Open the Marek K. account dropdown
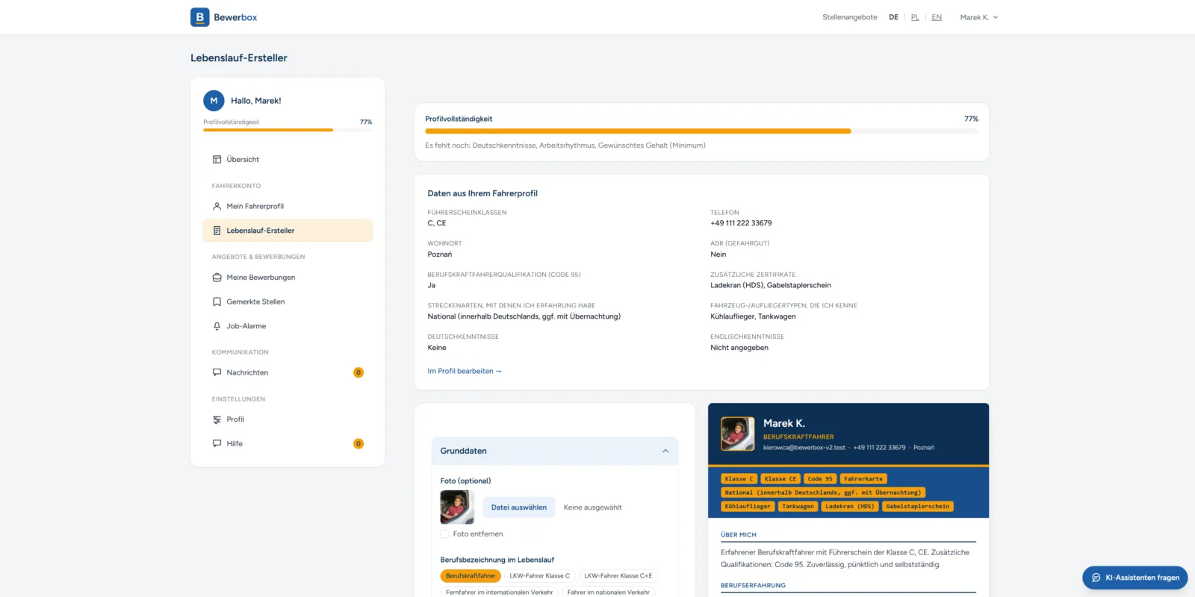This screenshot has width=1195, height=597. click(x=978, y=17)
